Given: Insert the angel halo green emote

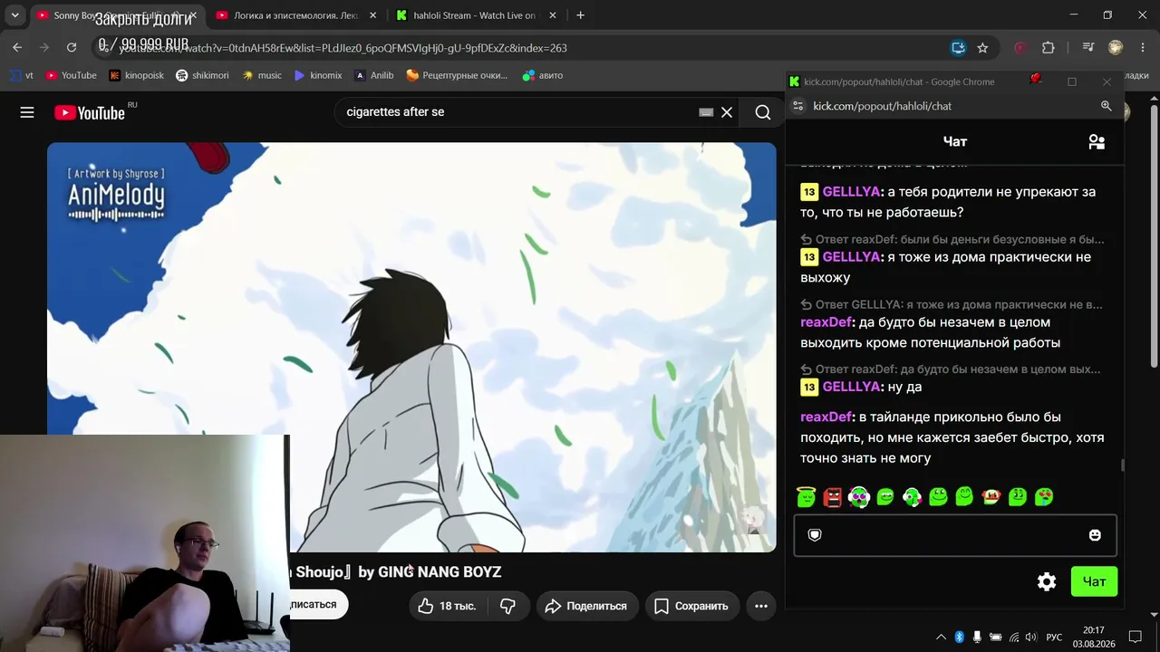Looking at the screenshot, I should (806, 496).
